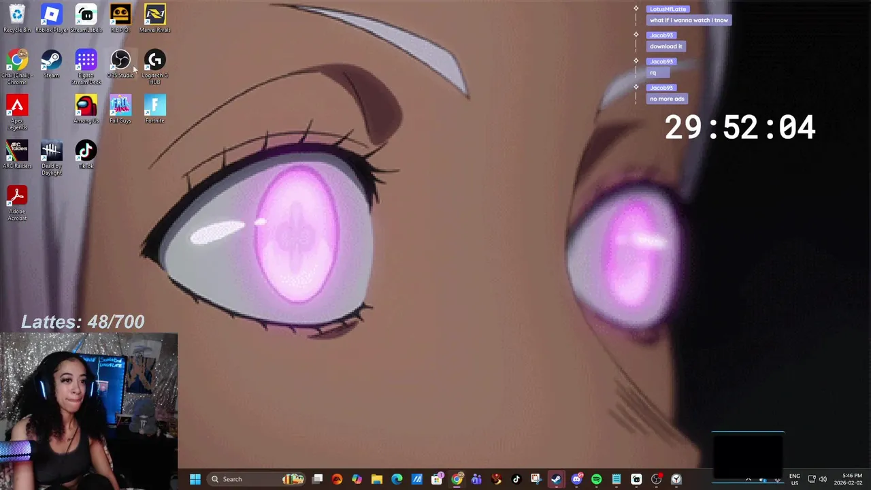Screen dimensions: 871x490
Task: Open Task View on the taskbar
Action: [x=317, y=479]
